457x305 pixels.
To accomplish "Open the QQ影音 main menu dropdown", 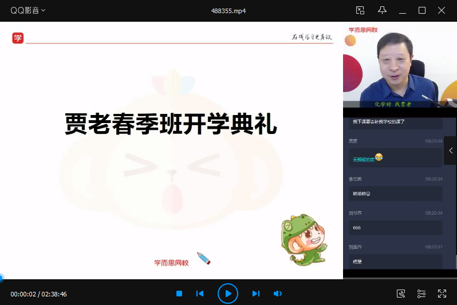I will click(x=28, y=10).
